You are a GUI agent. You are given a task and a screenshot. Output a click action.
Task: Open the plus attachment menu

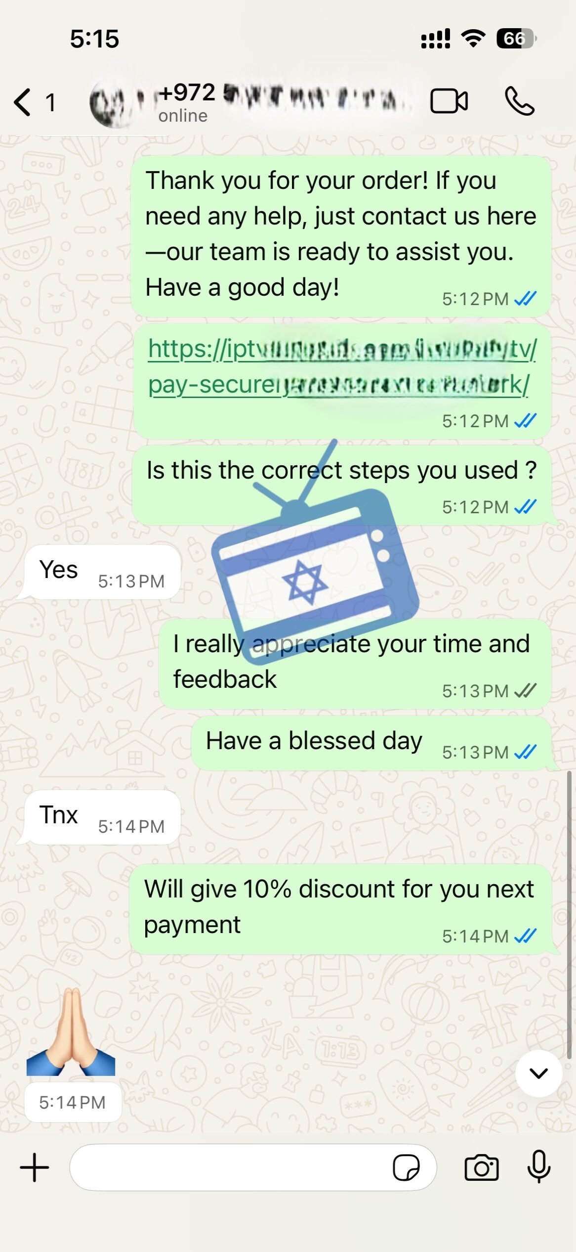(x=35, y=1167)
